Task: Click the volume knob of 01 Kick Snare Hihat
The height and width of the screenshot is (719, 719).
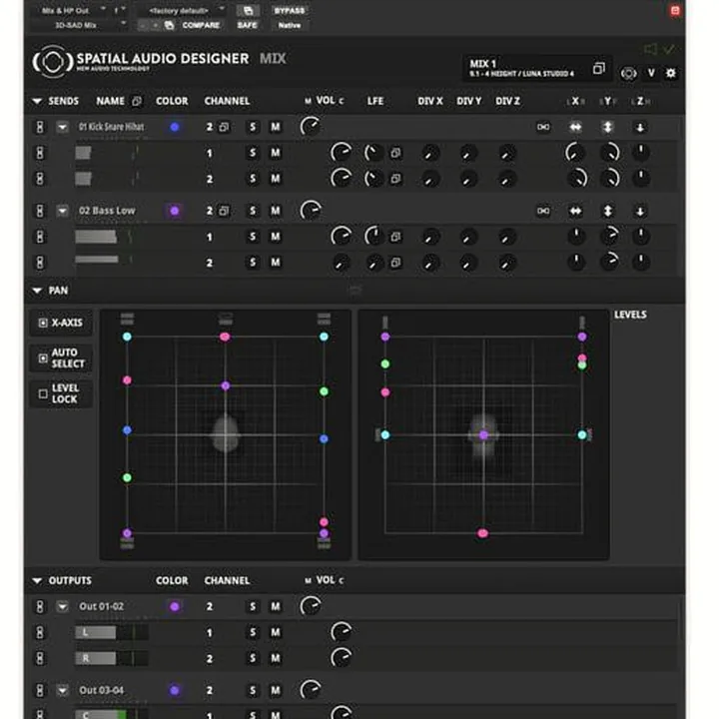Action: coord(311,127)
